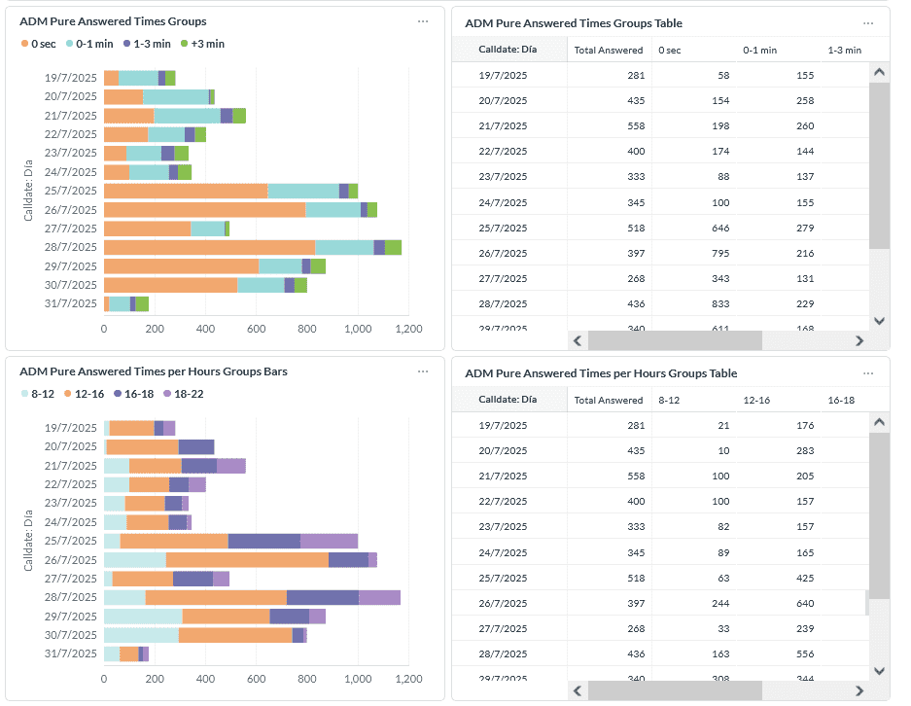Toggle the 0-1 min legend series
Screen dimensions: 911x706
point(89,44)
